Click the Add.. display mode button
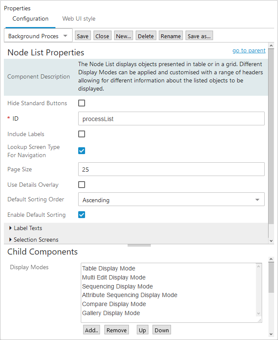The width and height of the screenshot is (278, 340). [x=92, y=330]
